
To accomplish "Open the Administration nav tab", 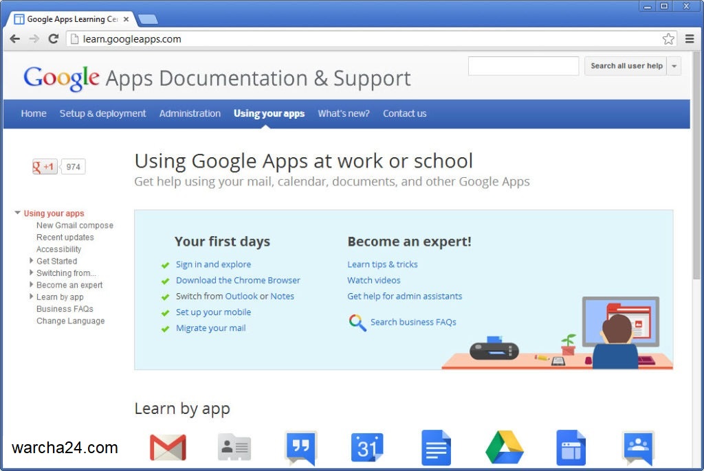I will click(190, 113).
